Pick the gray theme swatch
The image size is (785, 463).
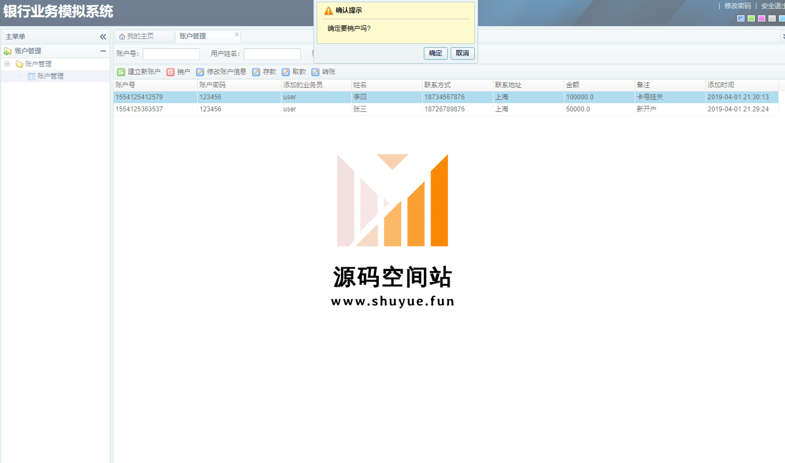(772, 19)
